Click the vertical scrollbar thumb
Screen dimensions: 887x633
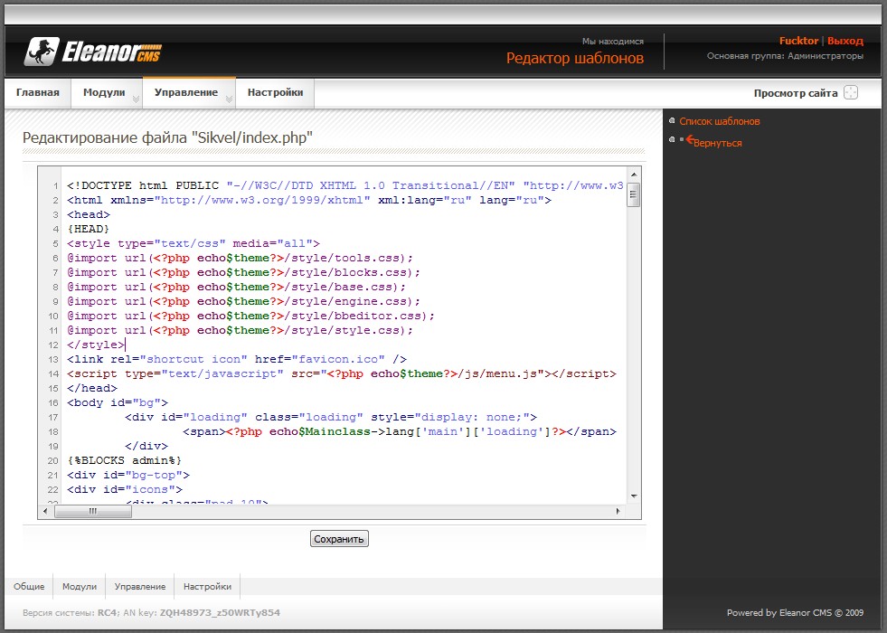coord(634,194)
